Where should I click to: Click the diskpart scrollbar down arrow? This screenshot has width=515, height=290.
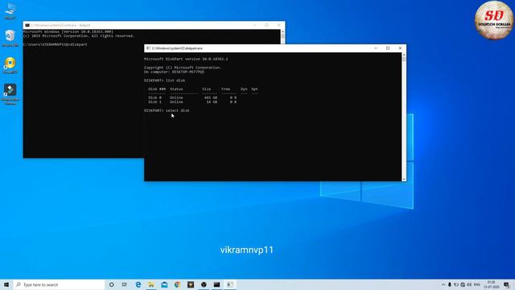(404, 179)
